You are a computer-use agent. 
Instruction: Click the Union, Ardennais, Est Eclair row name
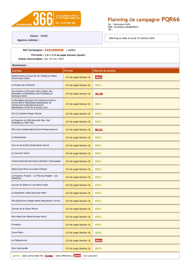point(36,161)
